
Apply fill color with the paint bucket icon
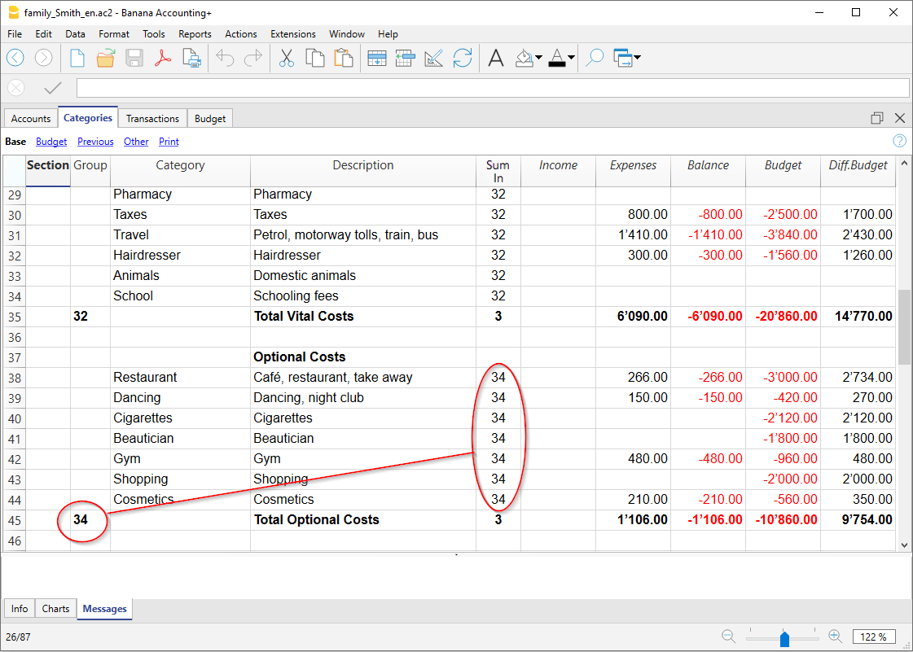[525, 59]
